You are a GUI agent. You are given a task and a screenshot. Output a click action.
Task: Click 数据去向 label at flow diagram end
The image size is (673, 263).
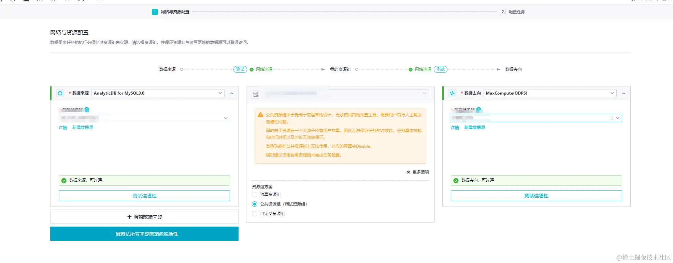pyautogui.click(x=514, y=69)
